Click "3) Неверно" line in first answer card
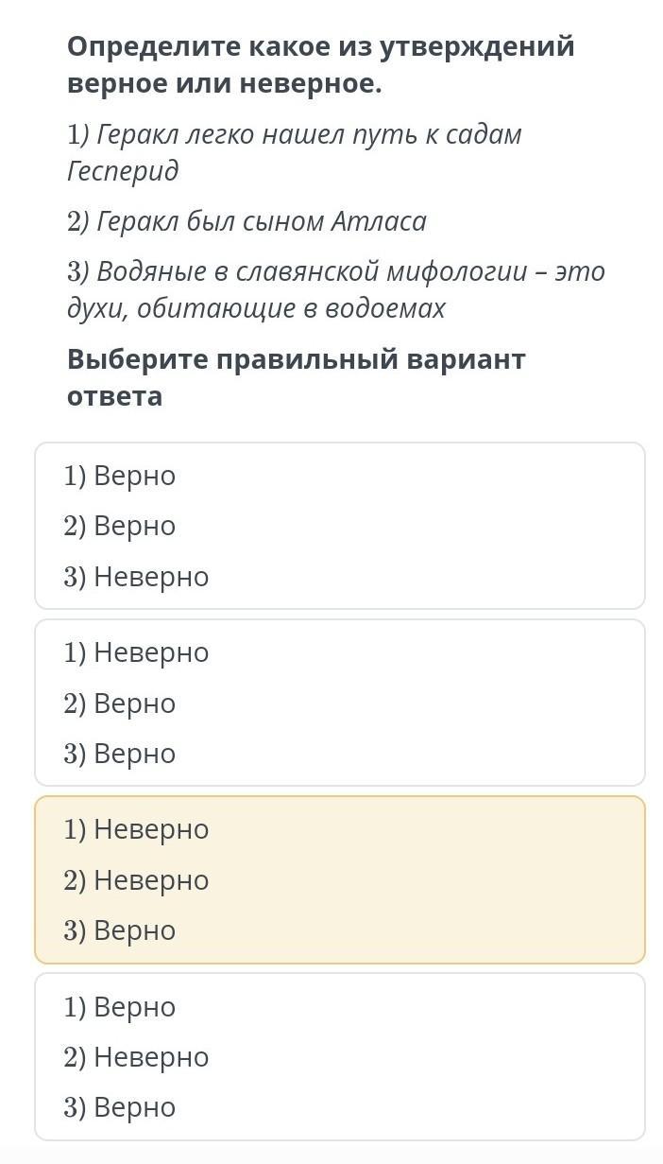The image size is (663, 1164). point(136,577)
